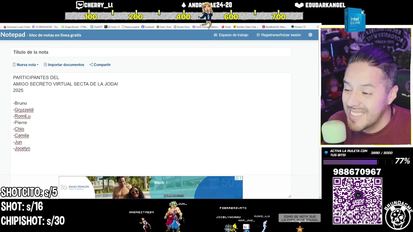Click the people icon beside Espacio de trabajo
The height and width of the screenshot is (232, 413).
click(216, 35)
